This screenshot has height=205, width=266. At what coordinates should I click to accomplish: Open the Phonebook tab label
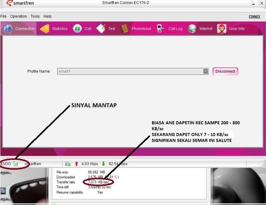141,29
